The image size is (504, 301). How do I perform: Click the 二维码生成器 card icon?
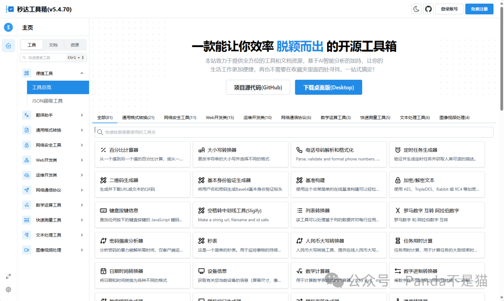(103, 180)
